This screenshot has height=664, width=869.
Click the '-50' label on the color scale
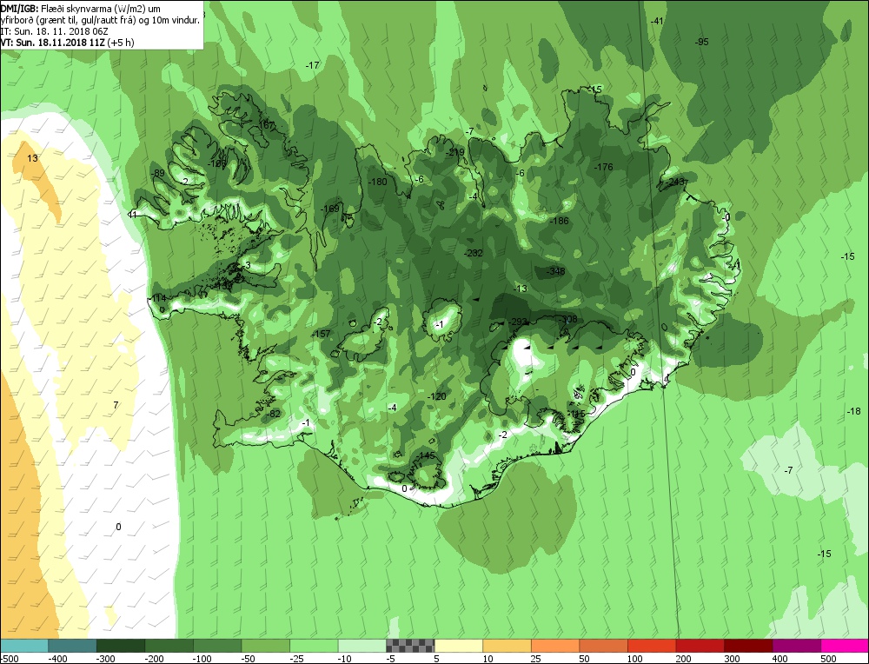248,659
